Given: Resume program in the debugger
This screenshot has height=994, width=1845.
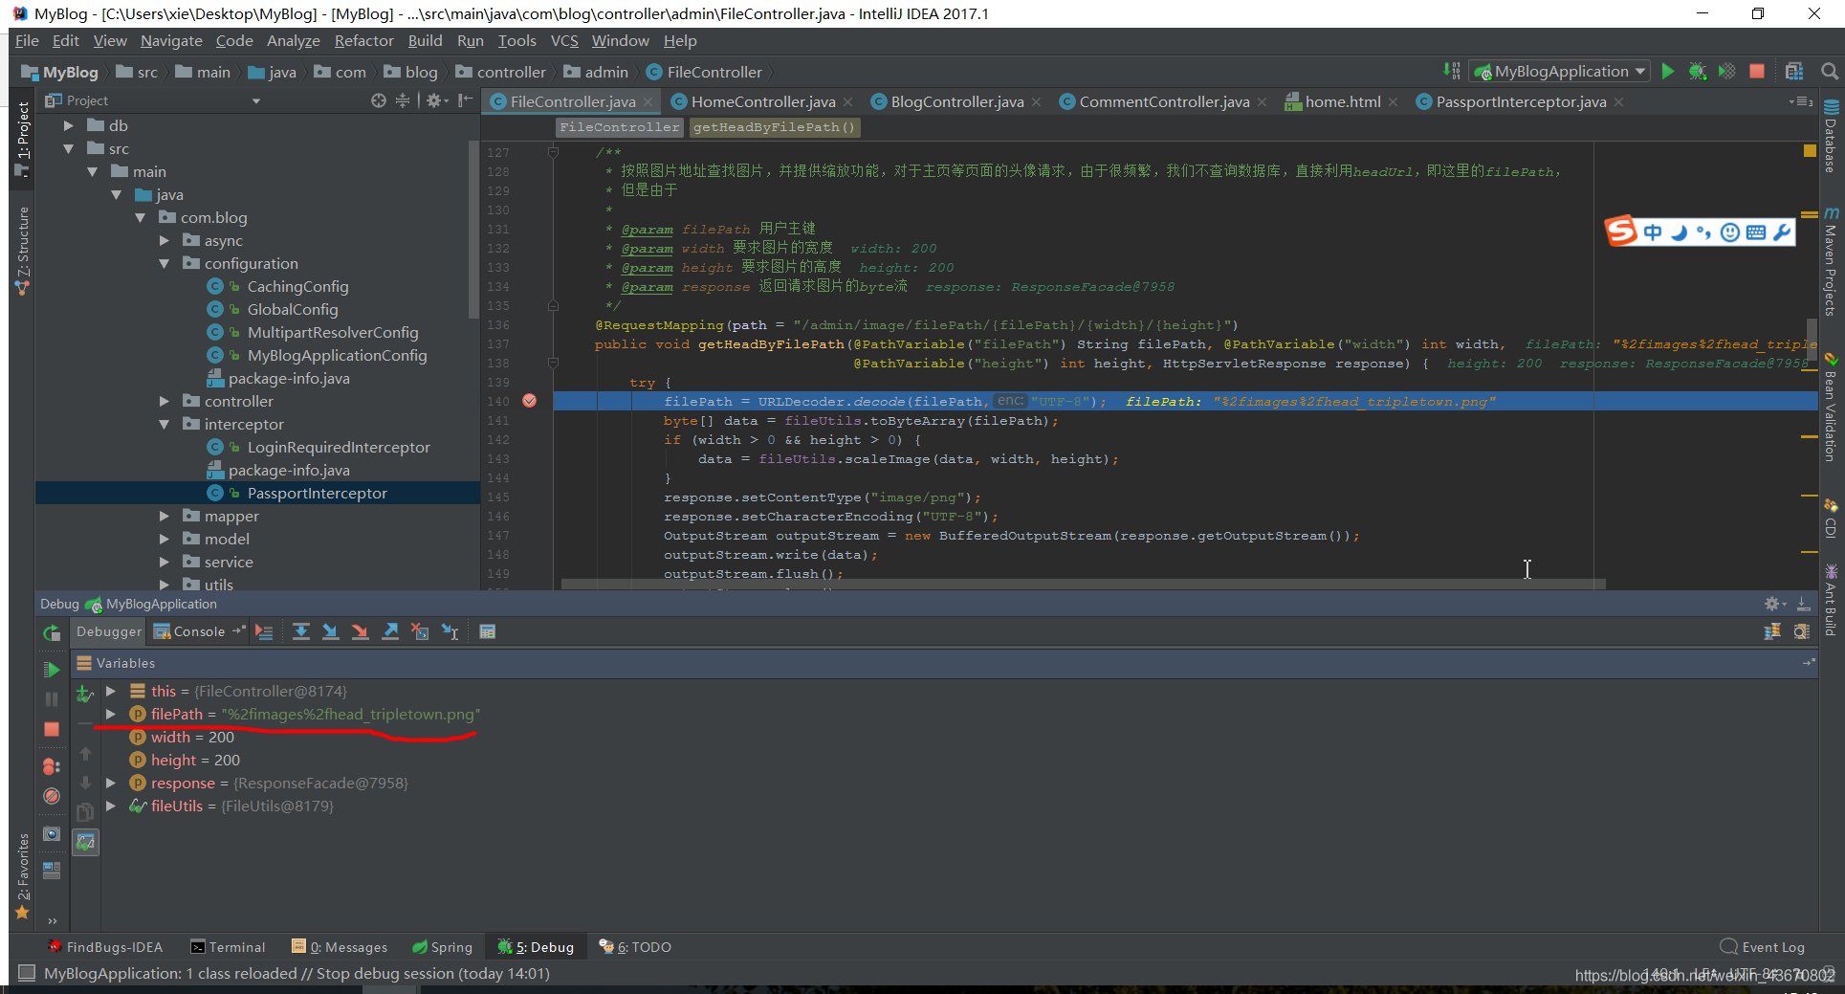Looking at the screenshot, I should click(52, 670).
